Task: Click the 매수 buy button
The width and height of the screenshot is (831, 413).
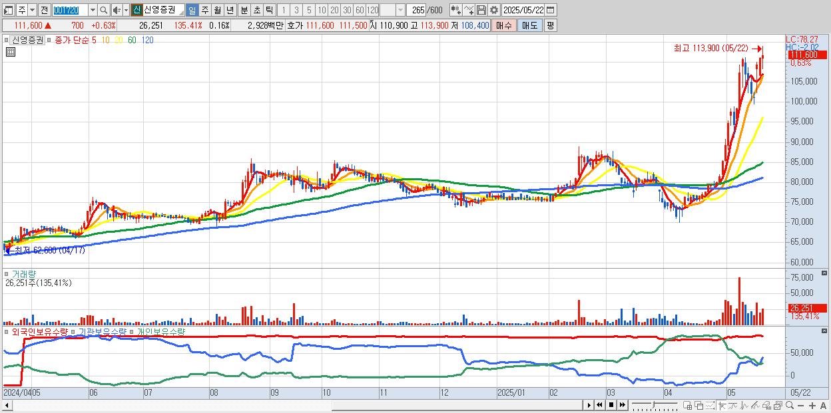Action: pos(504,25)
